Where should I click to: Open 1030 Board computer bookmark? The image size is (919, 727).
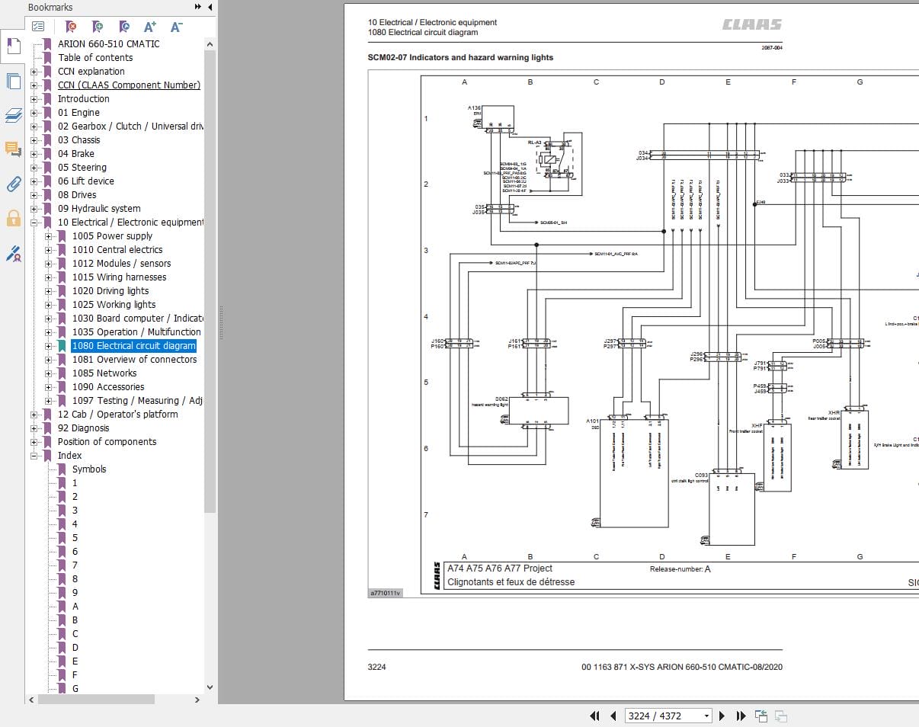pos(138,318)
